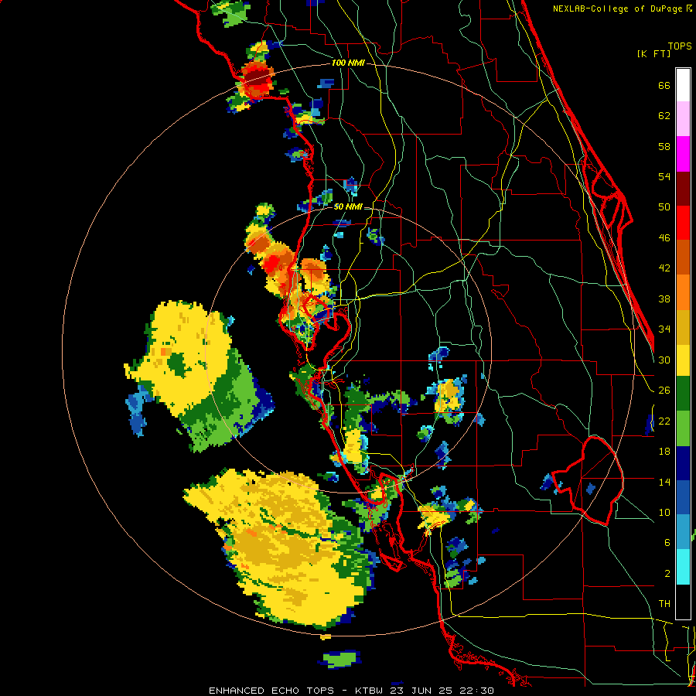Click the legend value 10
696x696 pixels.
[x=664, y=512]
